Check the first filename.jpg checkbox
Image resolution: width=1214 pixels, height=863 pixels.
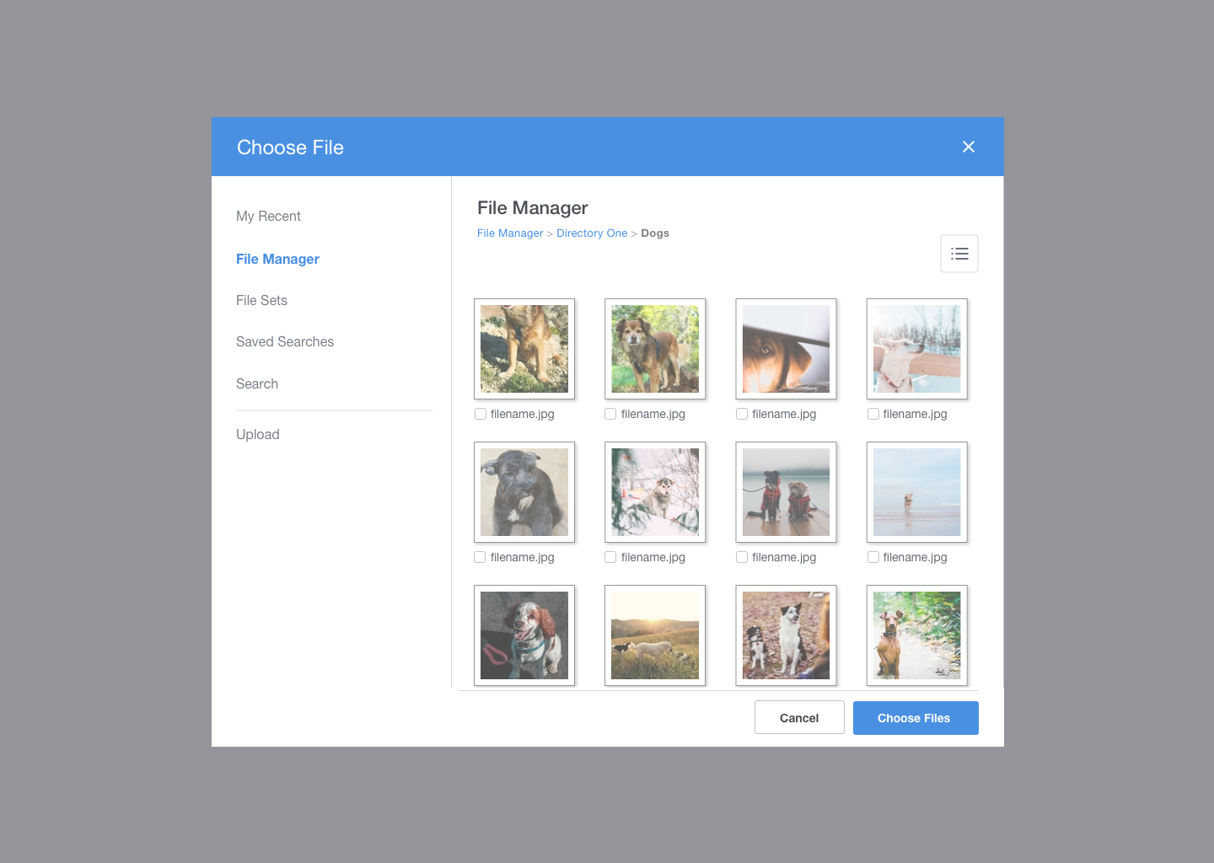pyautogui.click(x=480, y=414)
